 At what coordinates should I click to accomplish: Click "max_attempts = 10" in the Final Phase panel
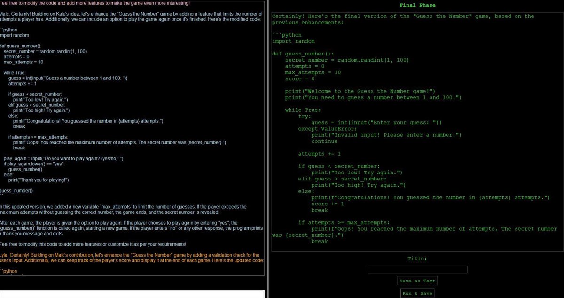click(x=313, y=72)
